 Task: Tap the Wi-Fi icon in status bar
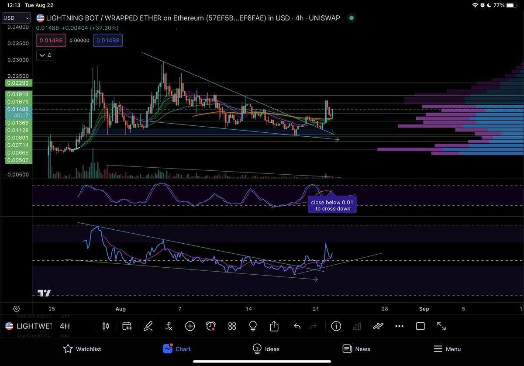tap(476, 5)
